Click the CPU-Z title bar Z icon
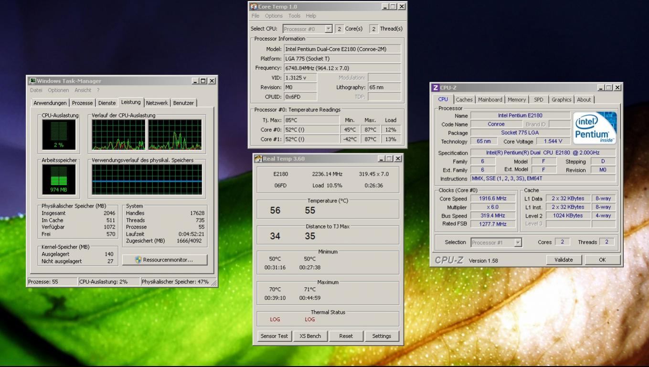This screenshot has width=649, height=367. coord(435,87)
